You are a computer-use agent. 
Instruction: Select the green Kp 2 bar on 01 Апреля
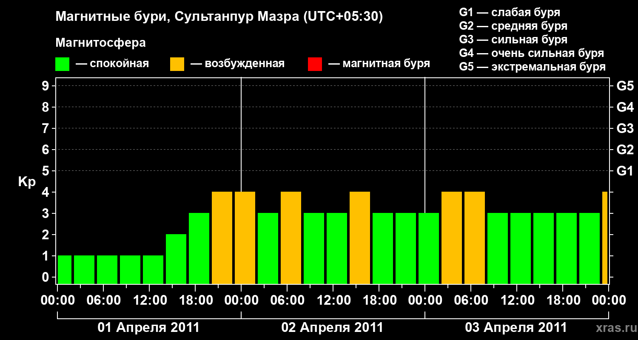coord(176,259)
